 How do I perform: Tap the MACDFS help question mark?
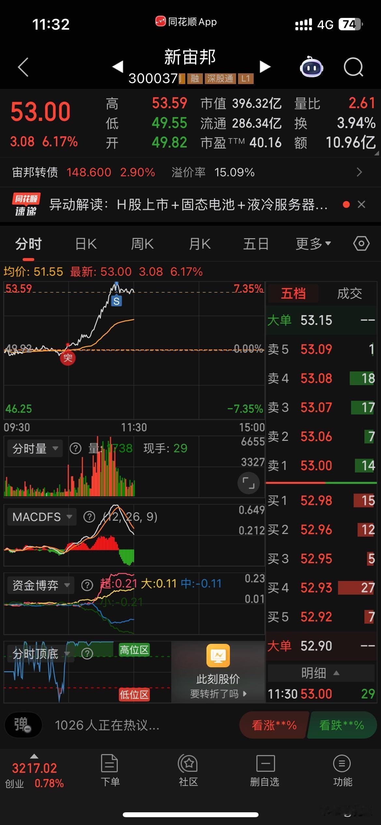(89, 517)
